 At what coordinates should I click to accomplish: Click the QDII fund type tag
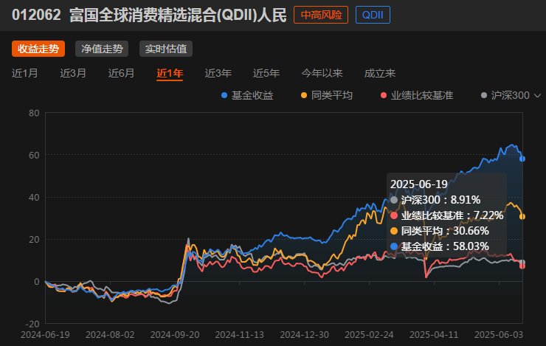point(373,15)
